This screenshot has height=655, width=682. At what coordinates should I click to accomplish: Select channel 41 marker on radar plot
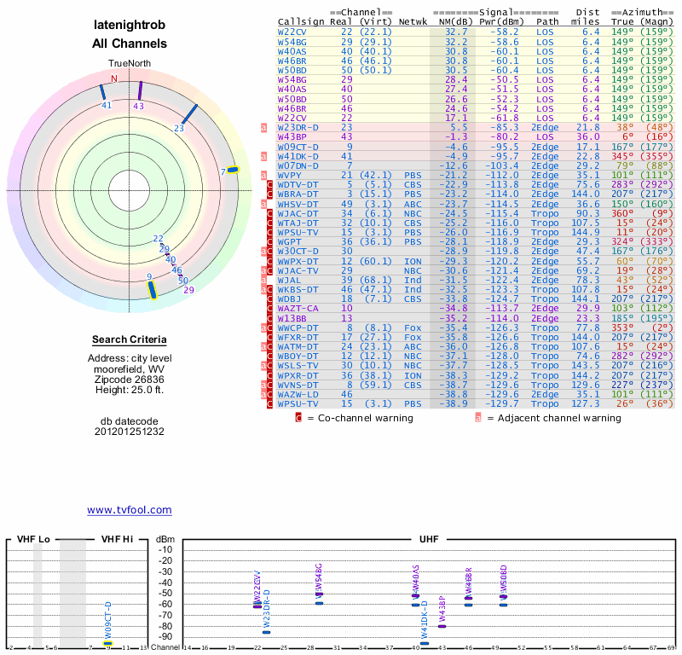103,92
